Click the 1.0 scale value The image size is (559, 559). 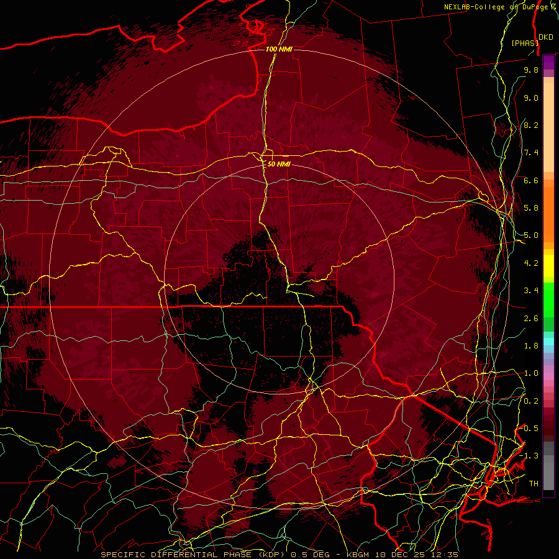tap(531, 373)
